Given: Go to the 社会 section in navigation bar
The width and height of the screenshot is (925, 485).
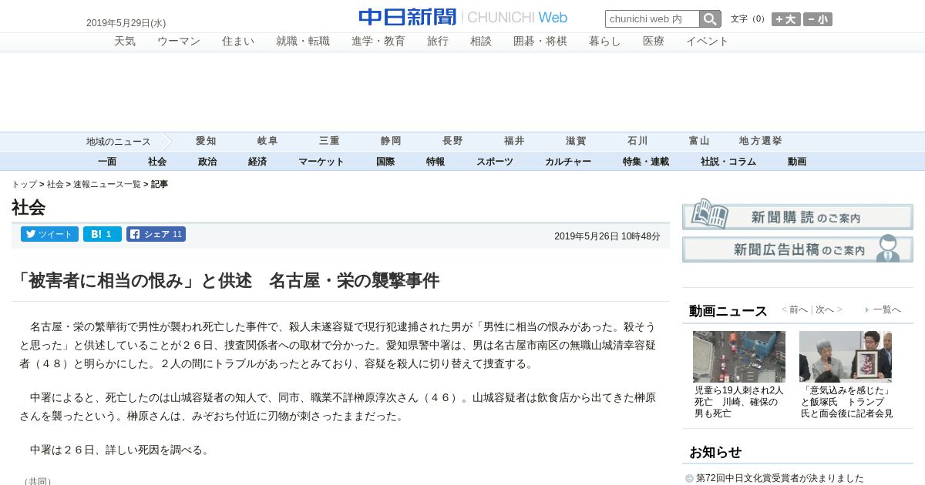Looking at the screenshot, I should coord(157,162).
